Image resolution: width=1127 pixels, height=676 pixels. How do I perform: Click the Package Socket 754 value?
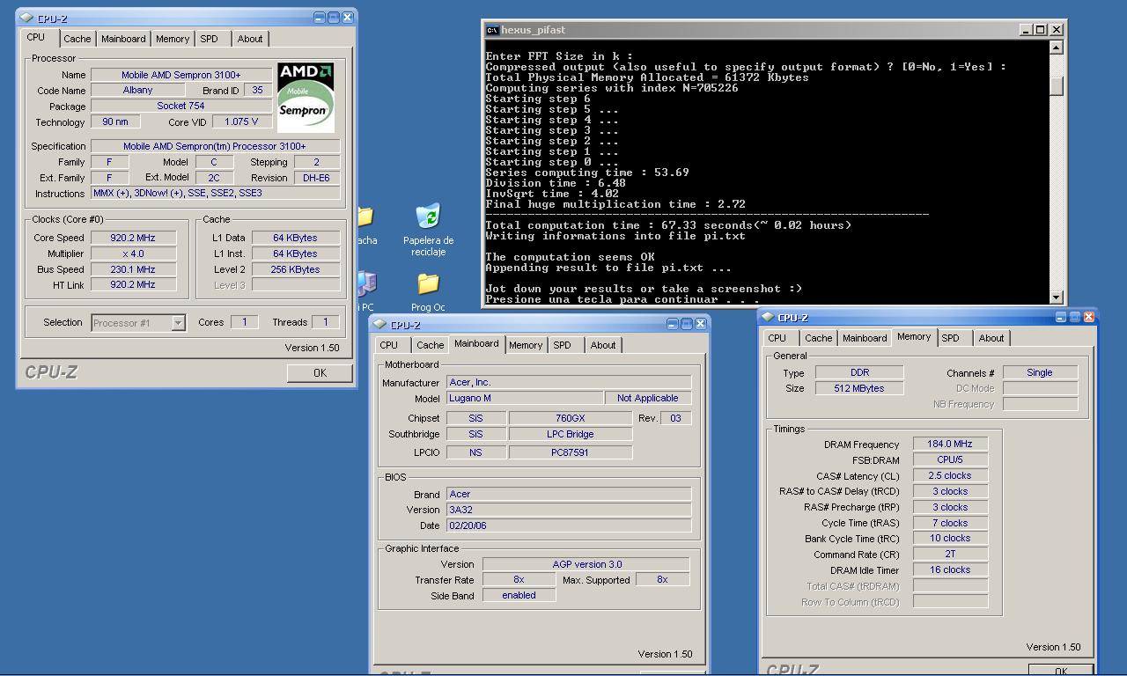(x=181, y=106)
